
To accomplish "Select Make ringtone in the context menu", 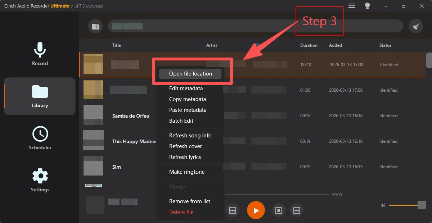I will tap(187, 172).
